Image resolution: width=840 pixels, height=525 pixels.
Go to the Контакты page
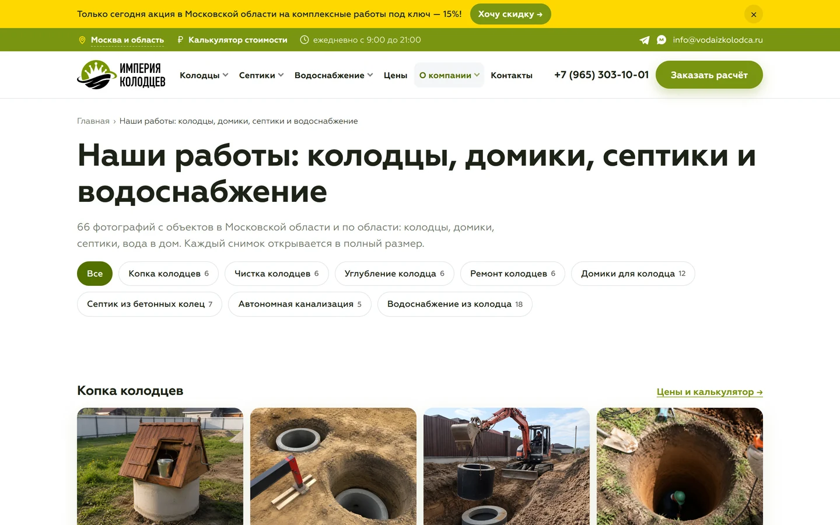[512, 75]
